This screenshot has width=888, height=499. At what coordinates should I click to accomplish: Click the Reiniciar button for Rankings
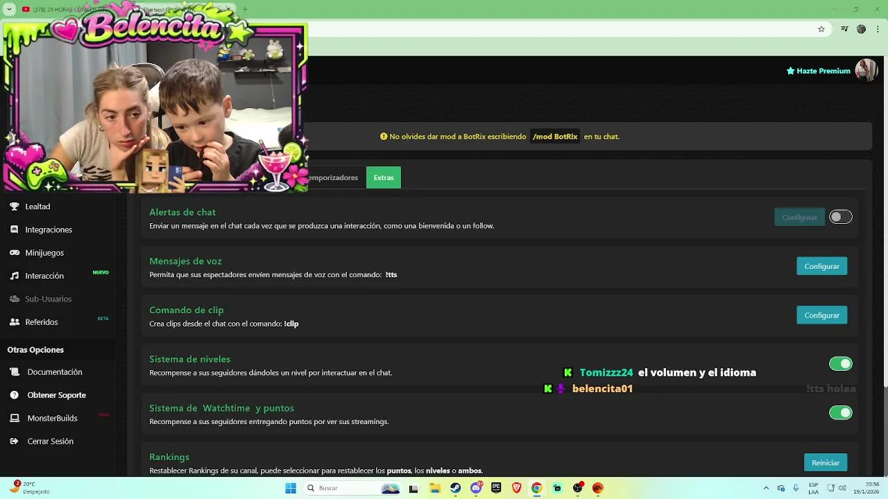[x=825, y=463]
